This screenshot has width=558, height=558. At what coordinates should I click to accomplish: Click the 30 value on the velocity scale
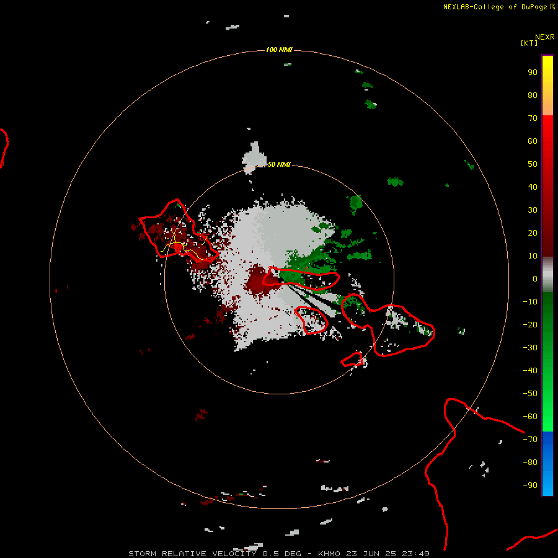(533, 210)
